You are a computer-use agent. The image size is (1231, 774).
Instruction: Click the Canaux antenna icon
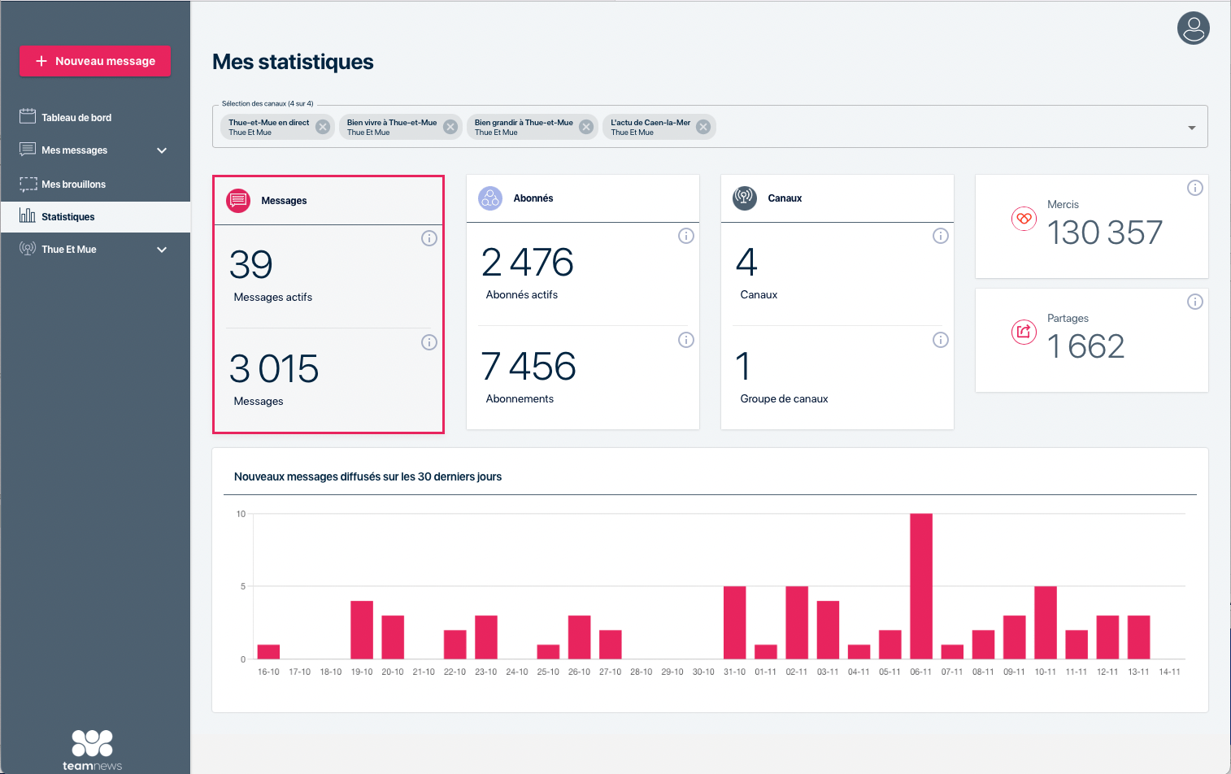745,198
